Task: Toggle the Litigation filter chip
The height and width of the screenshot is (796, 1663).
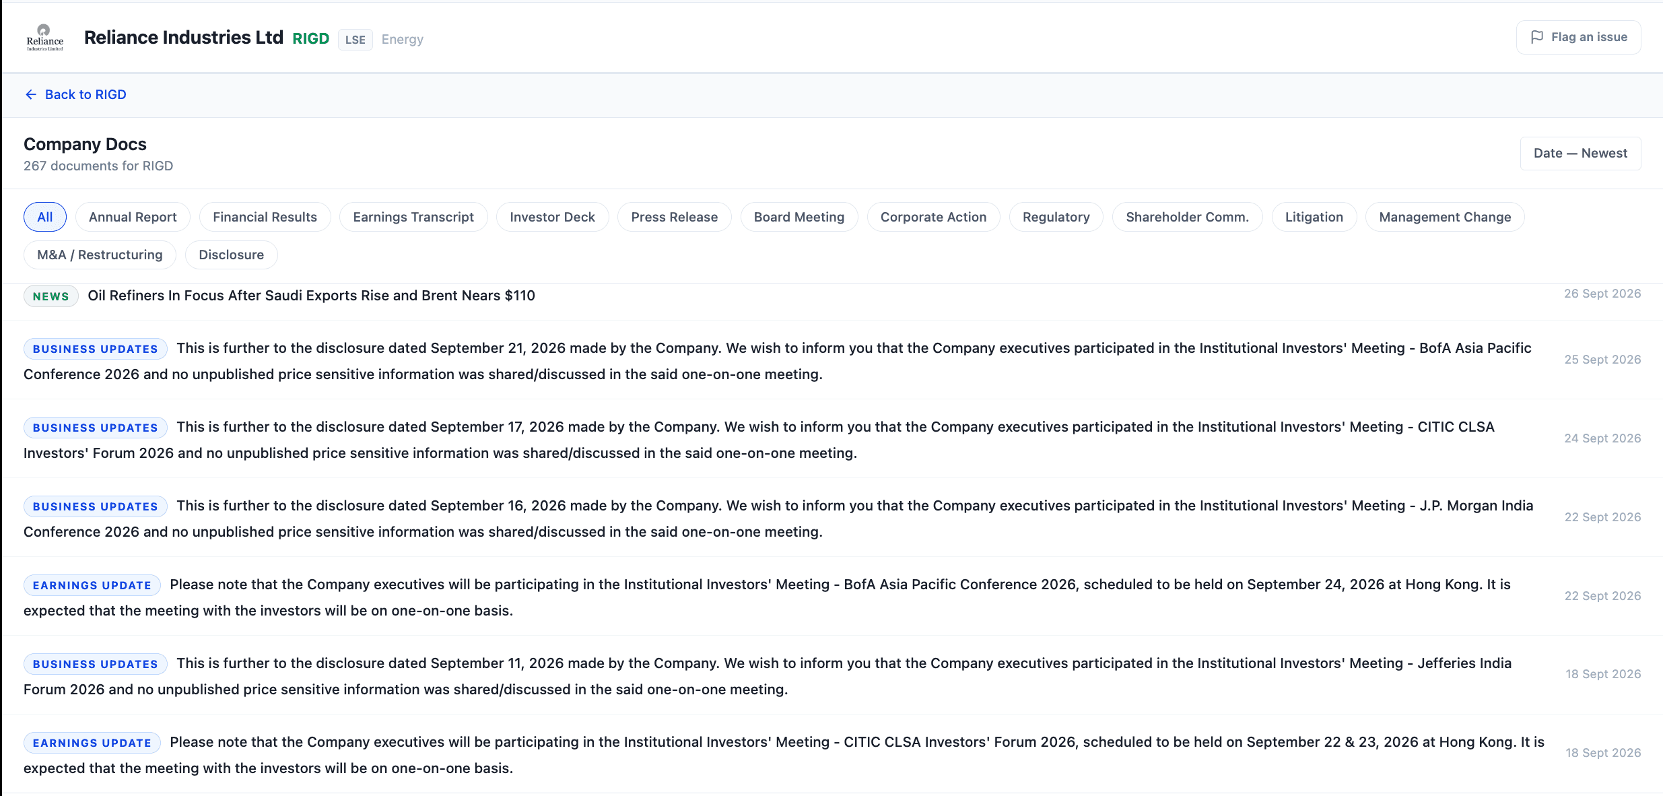Action: pyautogui.click(x=1314, y=217)
